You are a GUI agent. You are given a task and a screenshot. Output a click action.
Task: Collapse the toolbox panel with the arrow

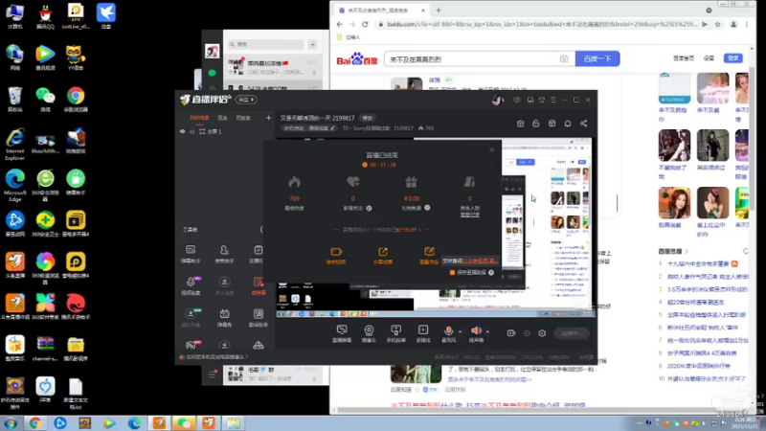tap(261, 229)
